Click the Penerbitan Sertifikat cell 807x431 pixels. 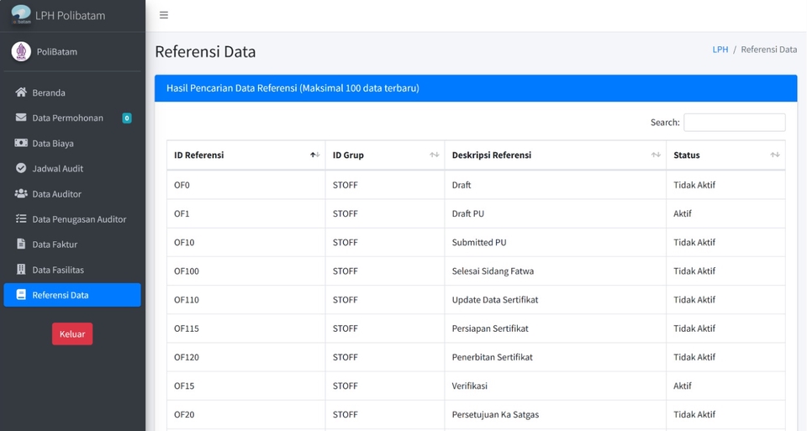click(556, 357)
